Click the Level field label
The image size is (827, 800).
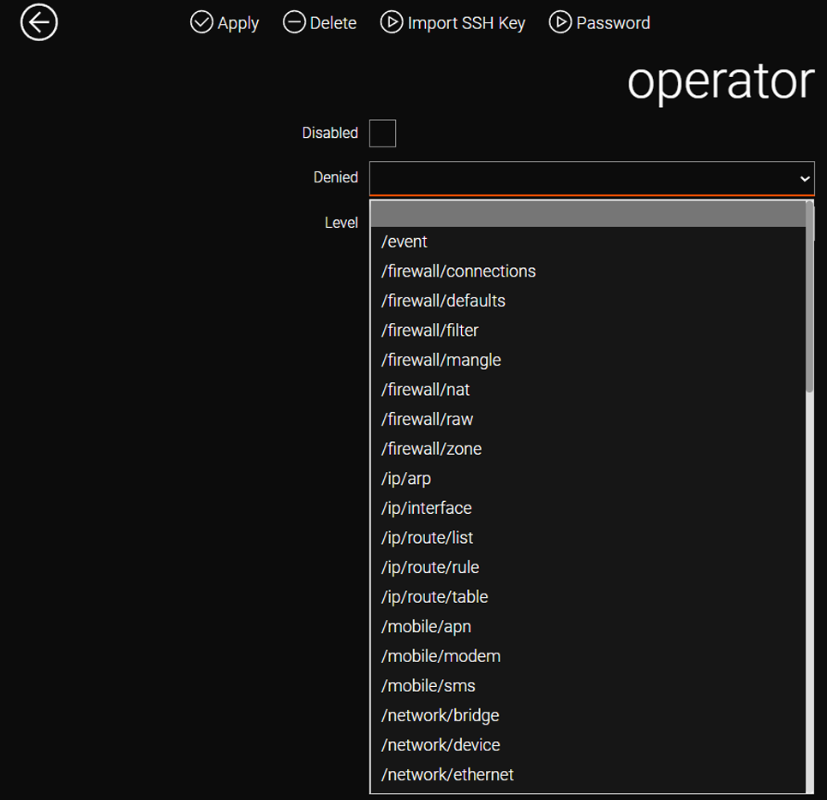point(341,223)
